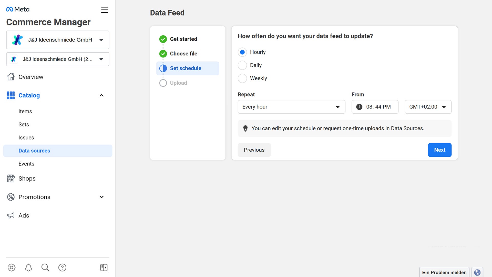Click the Help question mark icon
This screenshot has width=492, height=277.
click(62, 268)
